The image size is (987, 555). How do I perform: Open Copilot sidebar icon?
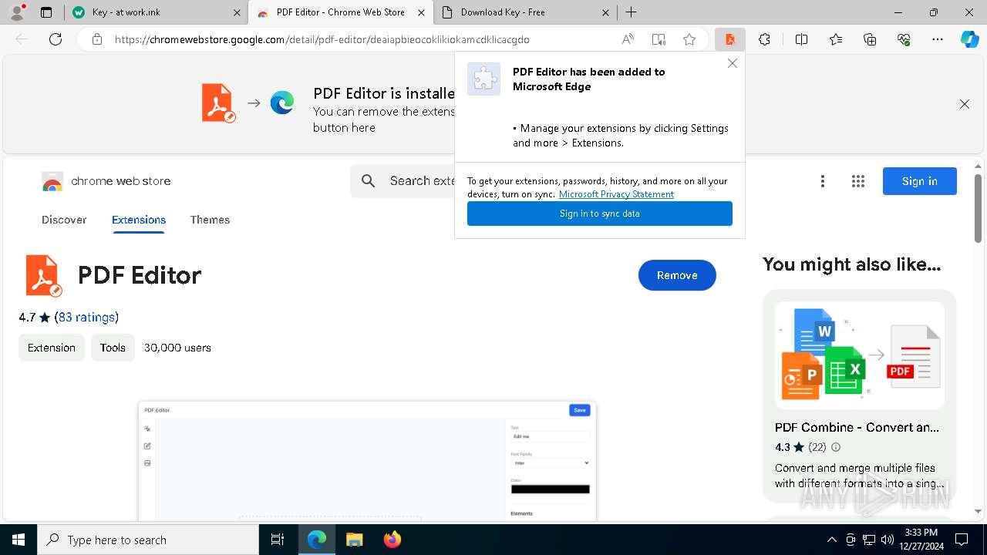[969, 39]
